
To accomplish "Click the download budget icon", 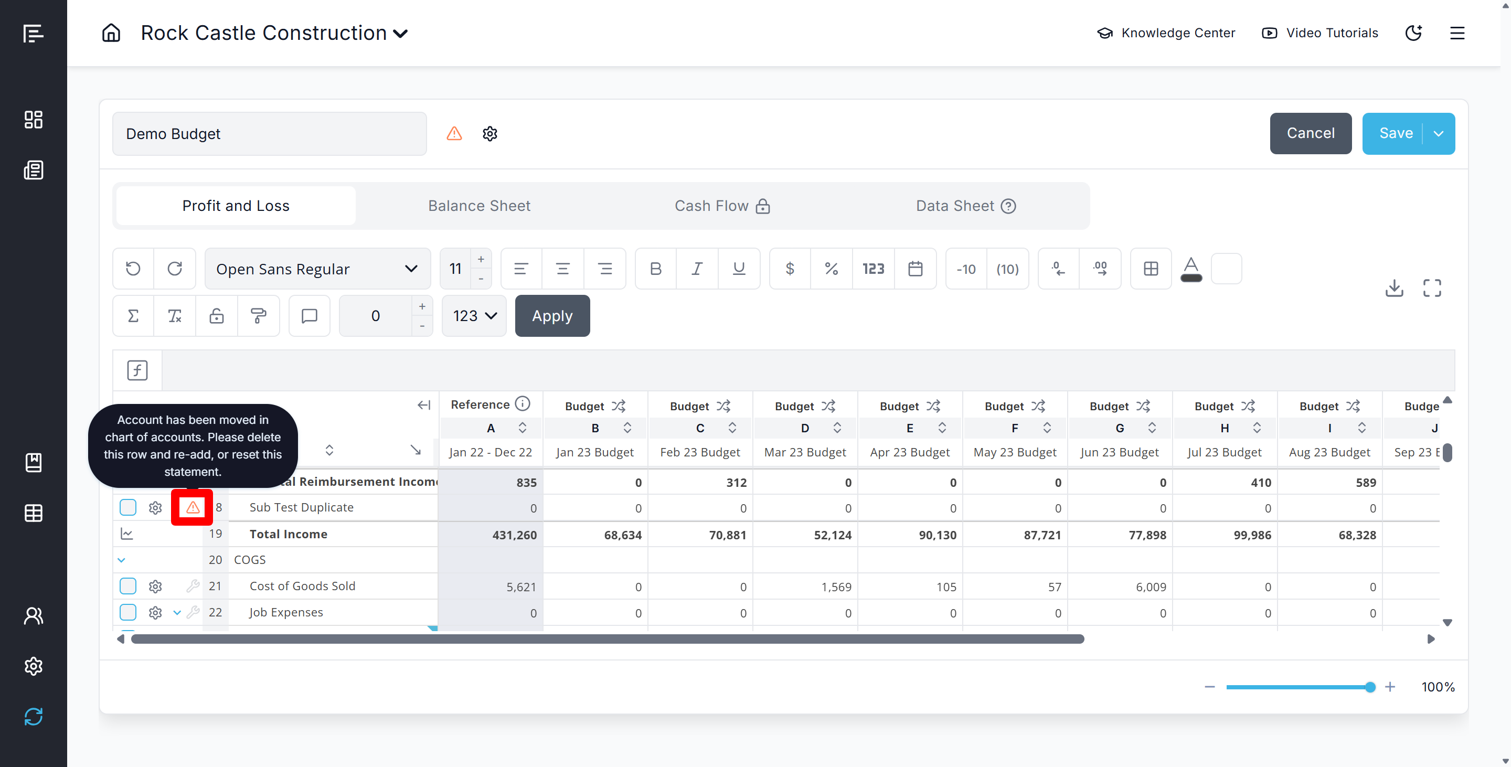I will coord(1393,288).
